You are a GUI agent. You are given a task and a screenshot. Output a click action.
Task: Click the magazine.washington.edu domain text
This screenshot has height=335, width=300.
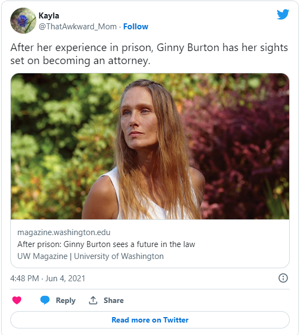(x=64, y=232)
